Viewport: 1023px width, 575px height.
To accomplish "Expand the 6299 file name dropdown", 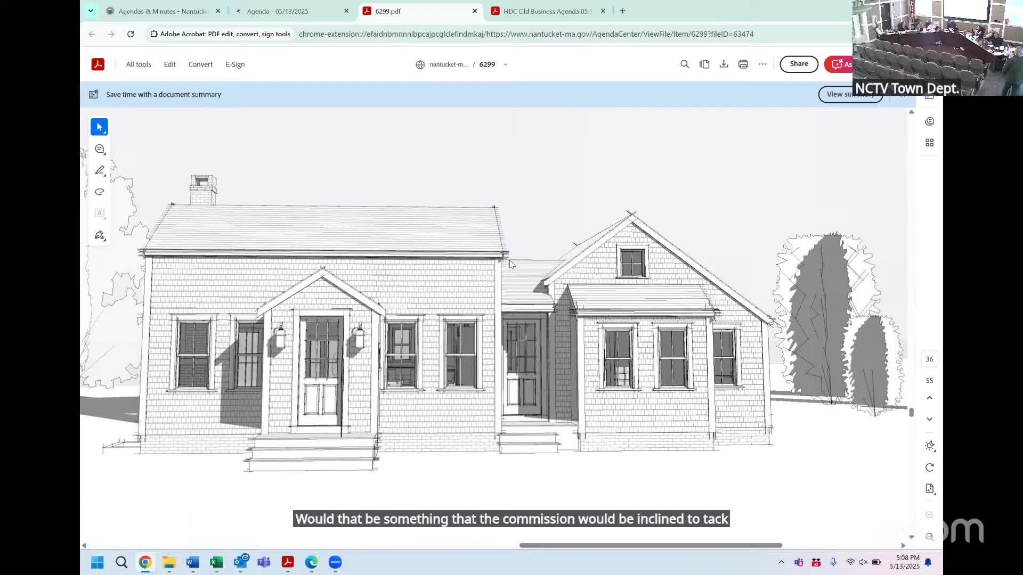I will [506, 64].
